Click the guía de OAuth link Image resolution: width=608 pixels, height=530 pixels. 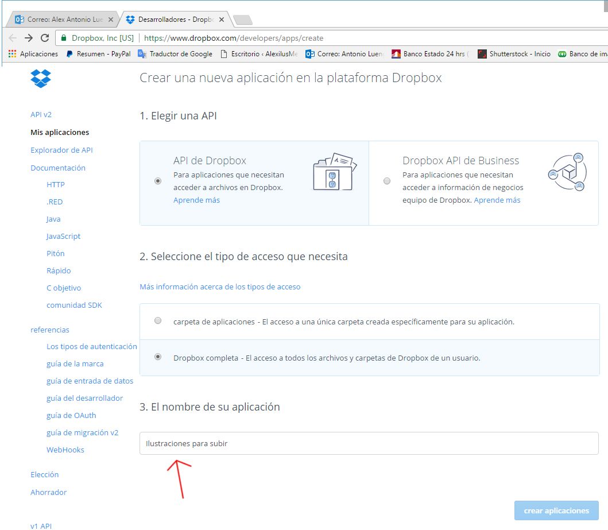point(71,416)
